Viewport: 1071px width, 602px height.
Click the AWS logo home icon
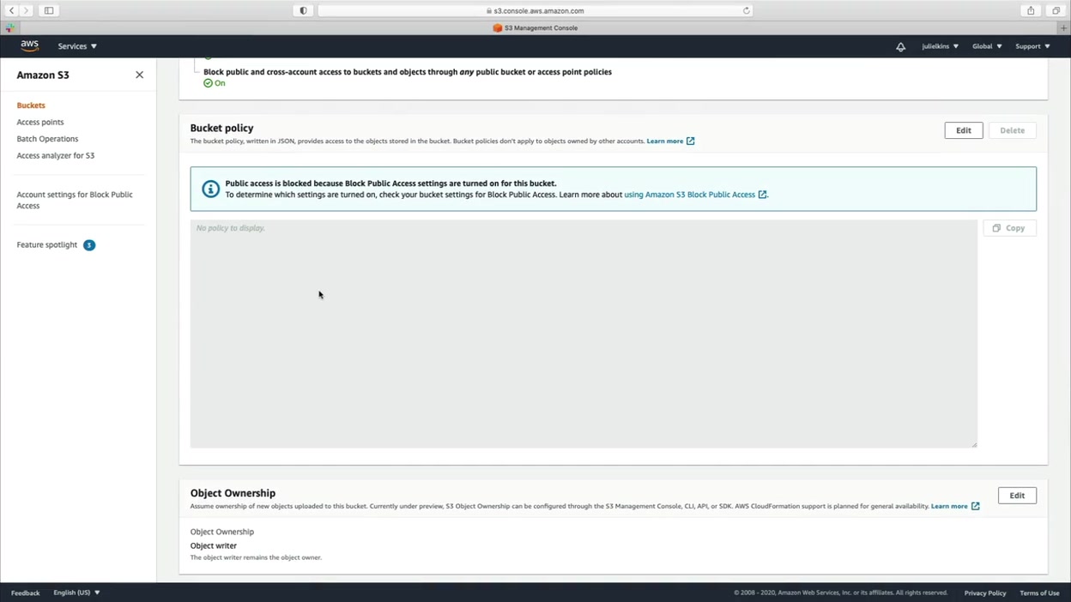[x=29, y=46]
